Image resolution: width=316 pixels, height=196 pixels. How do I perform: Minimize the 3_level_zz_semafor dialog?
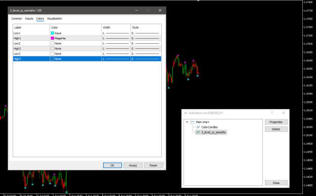[137, 10]
